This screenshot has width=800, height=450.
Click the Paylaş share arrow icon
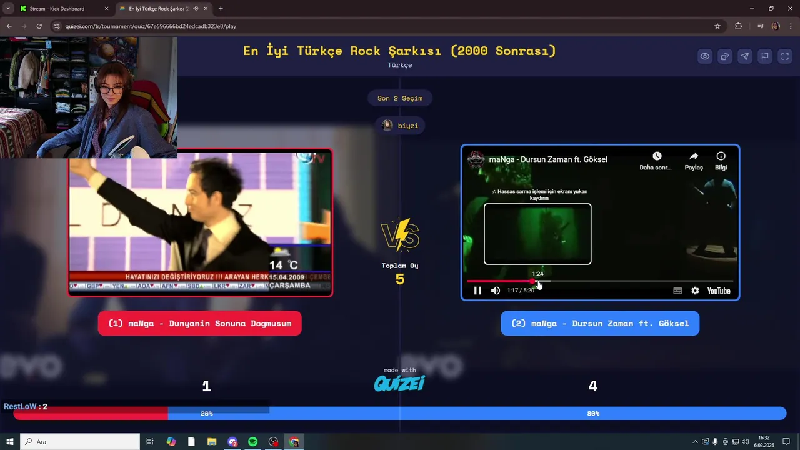(x=694, y=156)
